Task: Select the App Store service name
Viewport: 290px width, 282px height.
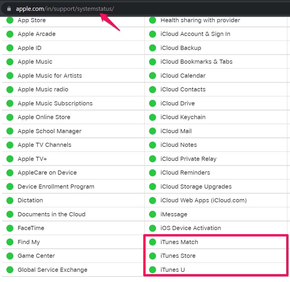Action: point(32,20)
